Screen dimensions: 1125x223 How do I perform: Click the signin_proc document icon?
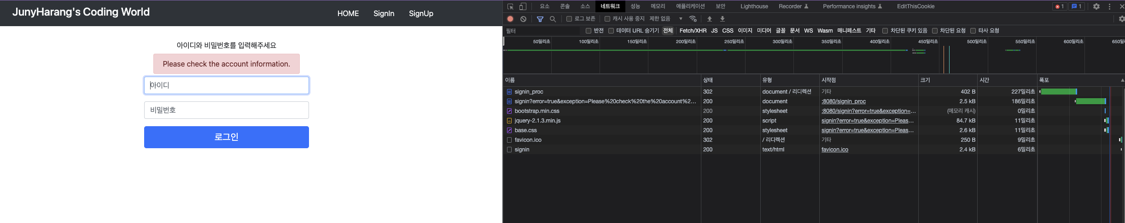click(x=509, y=92)
